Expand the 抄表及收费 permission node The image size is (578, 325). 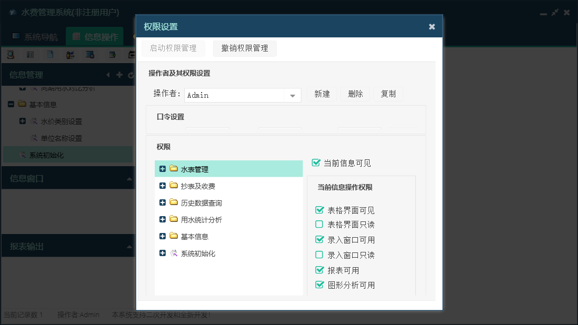pyautogui.click(x=162, y=186)
